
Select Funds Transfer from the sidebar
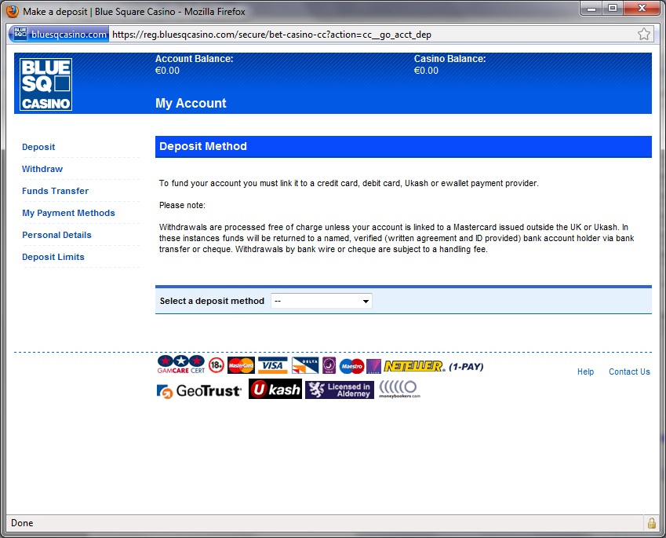(x=55, y=191)
